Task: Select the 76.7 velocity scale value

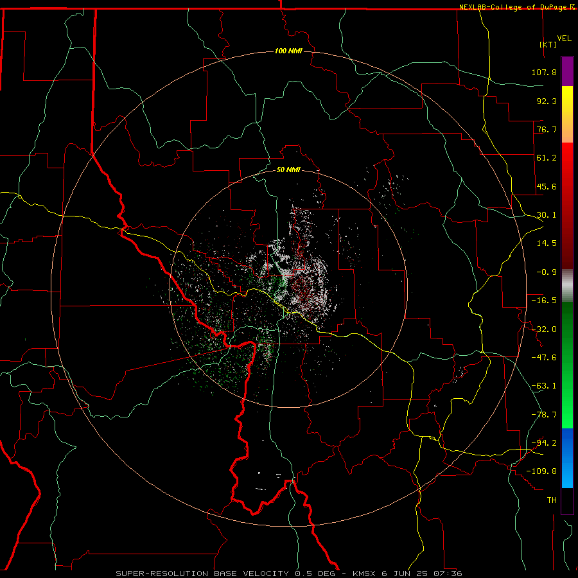Action: pyautogui.click(x=547, y=129)
